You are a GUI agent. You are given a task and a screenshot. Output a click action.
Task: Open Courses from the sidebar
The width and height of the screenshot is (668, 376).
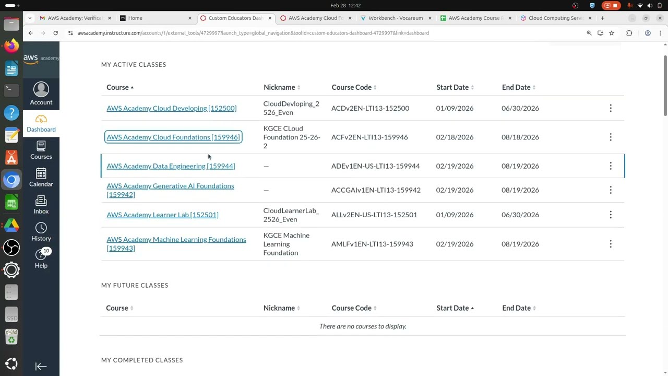(x=41, y=150)
